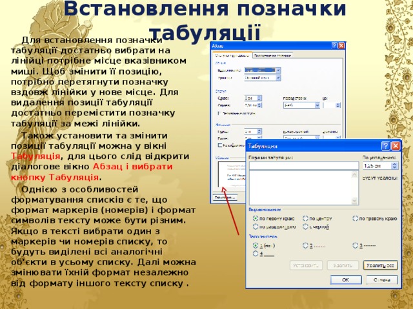Viewport: 413px width, 309px height.
Task: Click the help question-mark icon in the Абзац dialog
Action: (334, 46)
